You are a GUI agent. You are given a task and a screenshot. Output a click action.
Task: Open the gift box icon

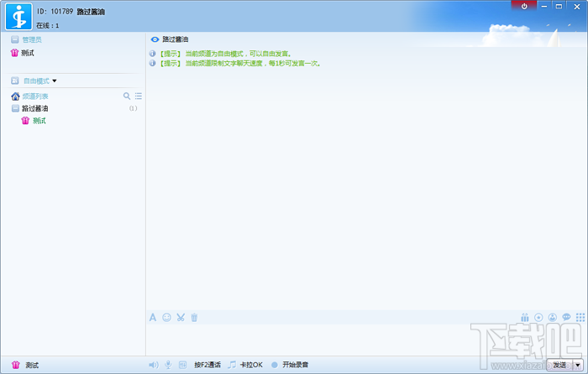[x=525, y=318]
